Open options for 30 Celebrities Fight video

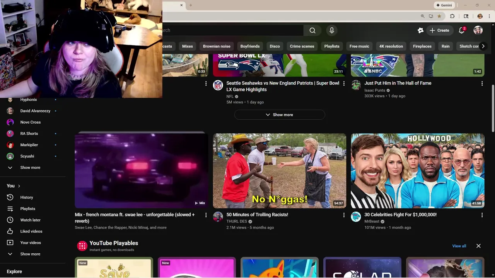click(482, 215)
